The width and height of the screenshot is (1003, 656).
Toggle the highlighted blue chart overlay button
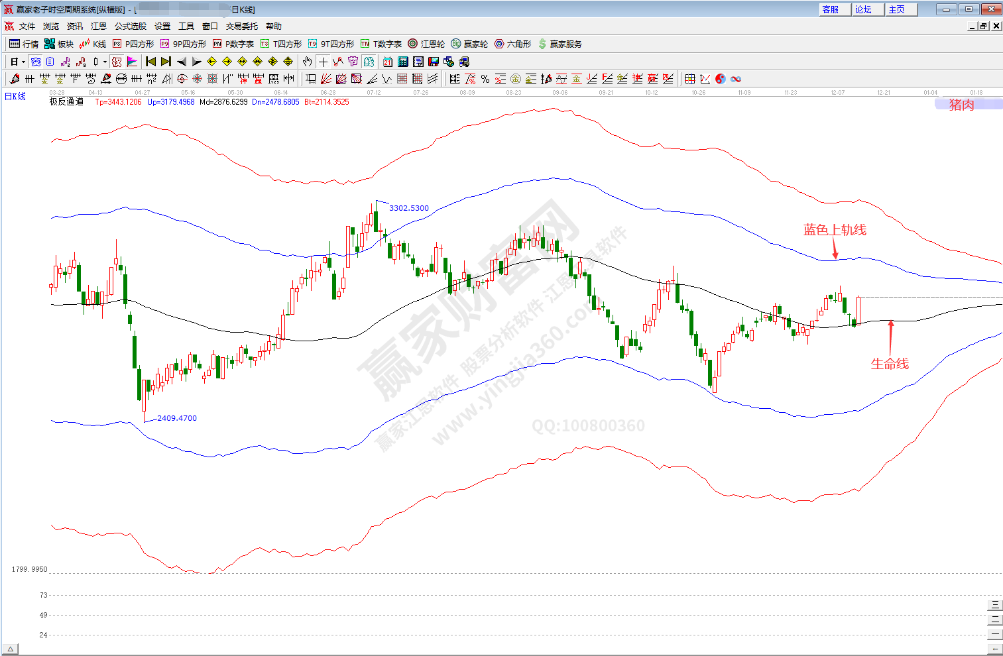point(36,62)
